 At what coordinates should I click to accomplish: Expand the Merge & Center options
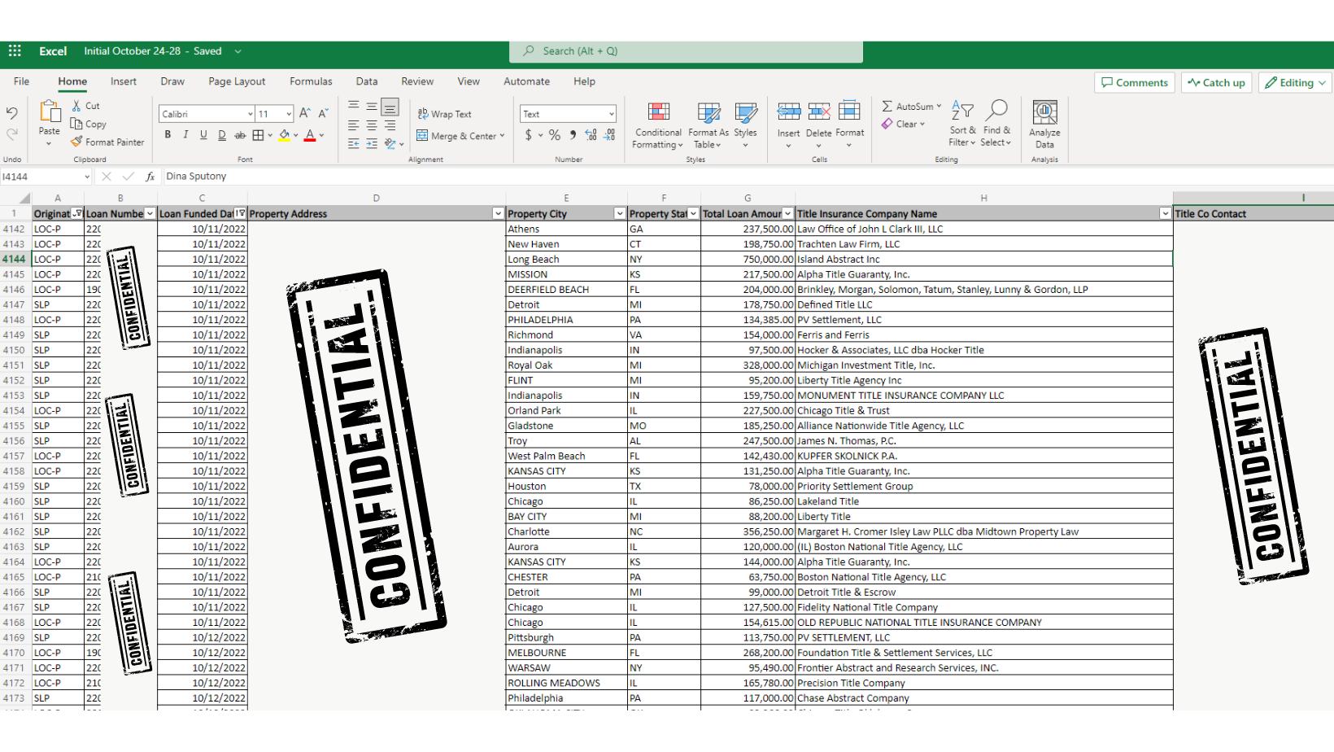pos(503,136)
